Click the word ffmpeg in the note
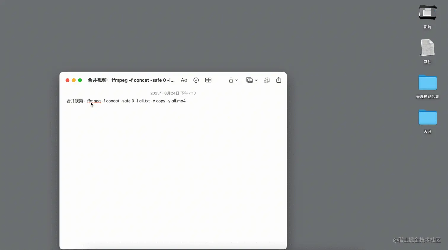The width and height of the screenshot is (448, 250). 94,101
